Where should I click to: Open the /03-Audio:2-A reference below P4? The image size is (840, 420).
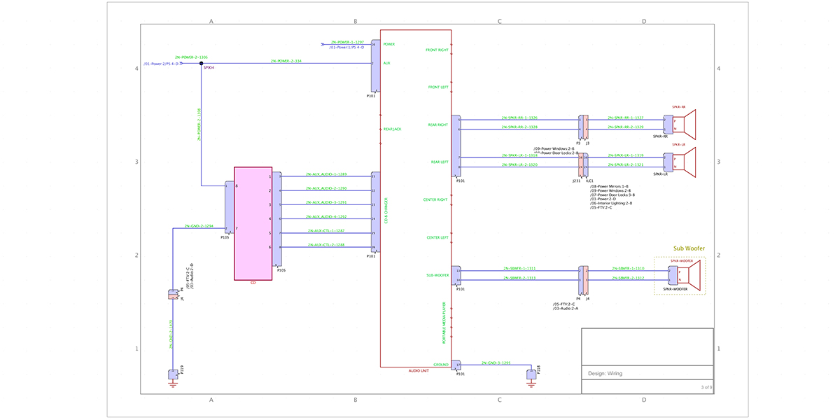[566, 309]
